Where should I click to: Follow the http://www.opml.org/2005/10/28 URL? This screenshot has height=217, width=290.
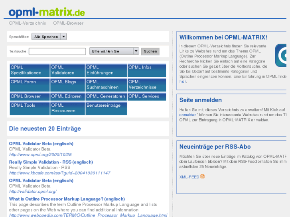(x=40, y=154)
